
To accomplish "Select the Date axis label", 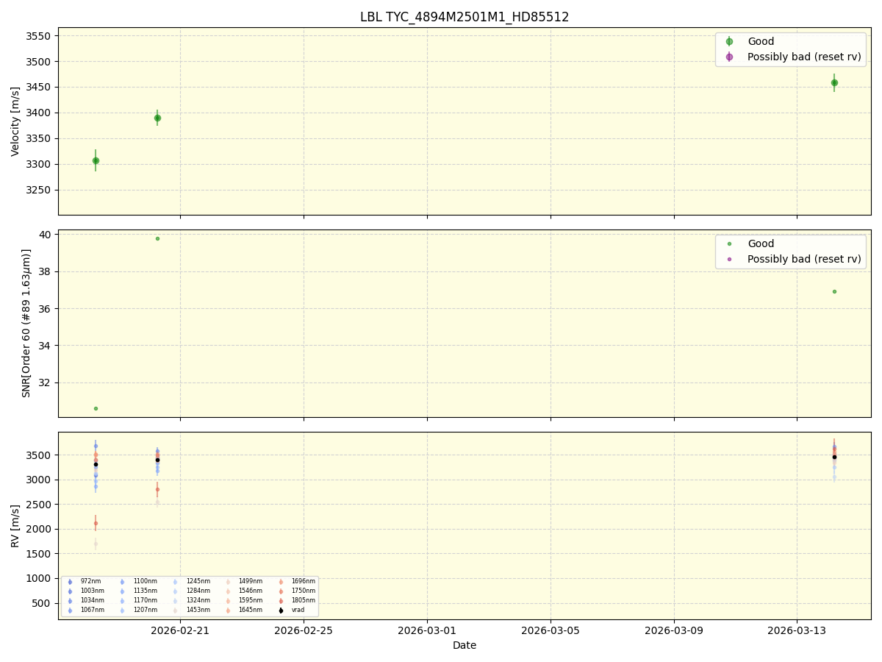I will (x=464, y=645).
